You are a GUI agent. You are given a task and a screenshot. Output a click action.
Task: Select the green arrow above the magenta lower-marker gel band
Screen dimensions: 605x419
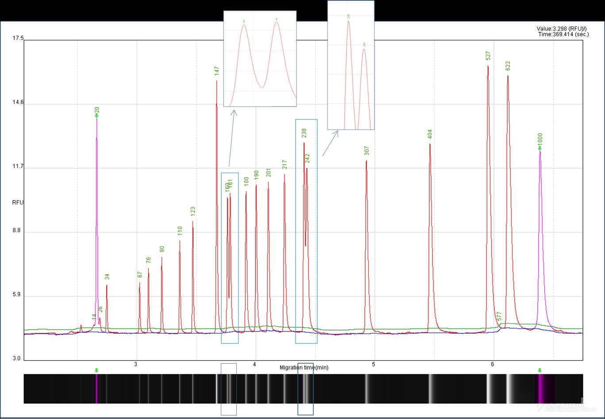pos(96,370)
